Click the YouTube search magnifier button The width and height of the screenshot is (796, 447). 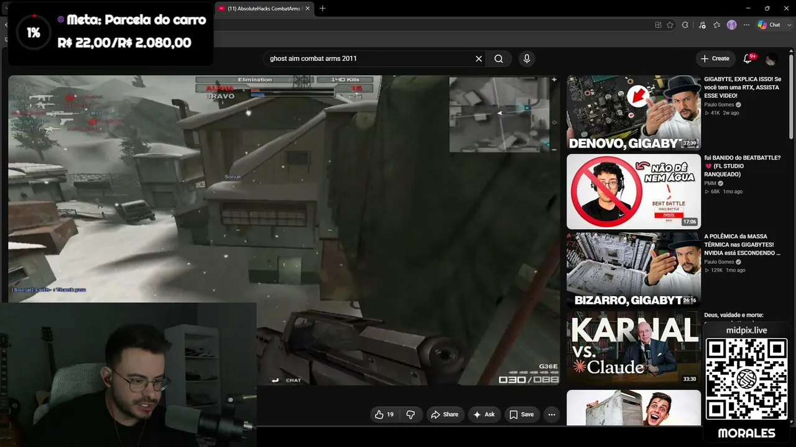(x=499, y=58)
